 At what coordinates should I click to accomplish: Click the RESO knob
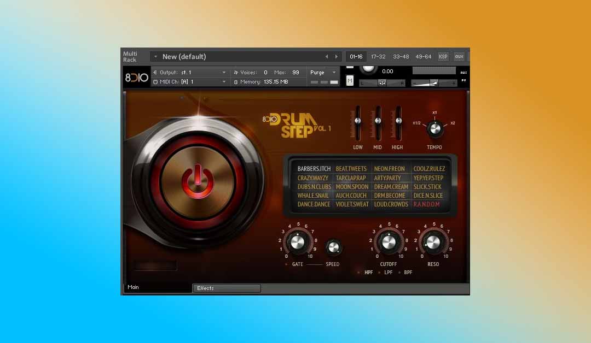click(433, 242)
